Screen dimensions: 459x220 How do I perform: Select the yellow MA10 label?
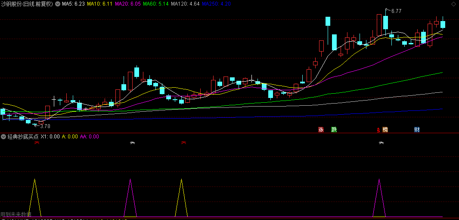[100, 4]
